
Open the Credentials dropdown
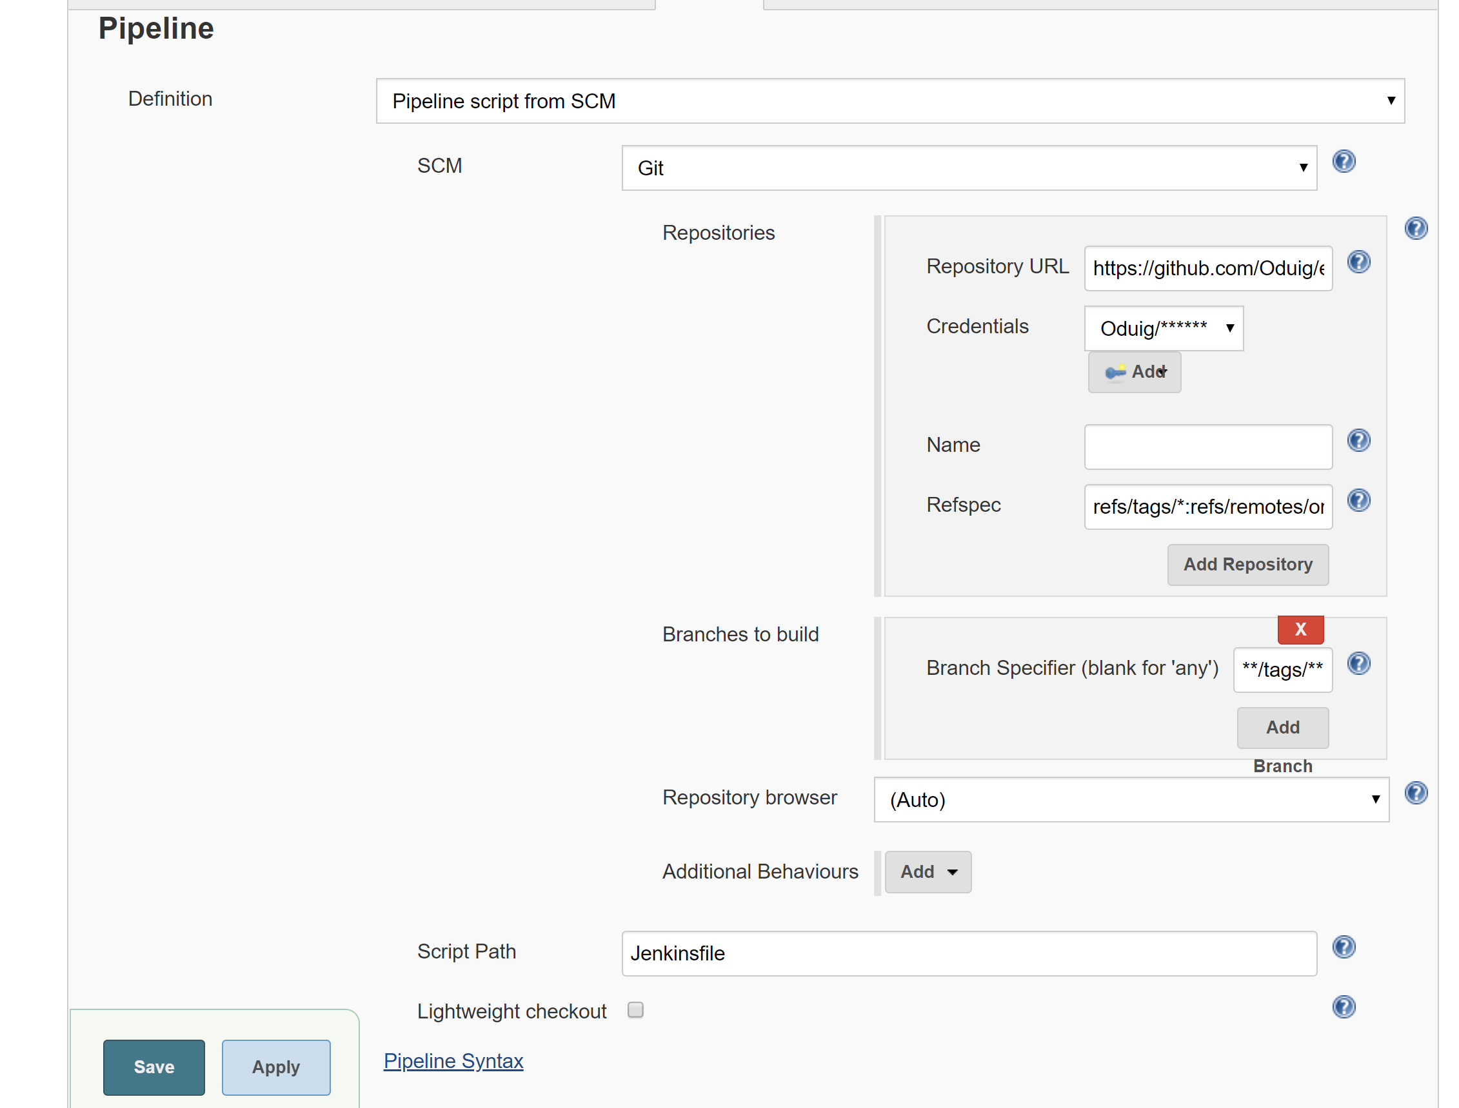[x=1164, y=329]
